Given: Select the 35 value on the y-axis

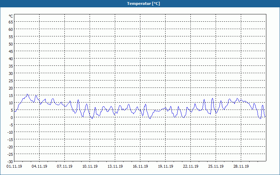Looking at the screenshot, I should [11, 66].
